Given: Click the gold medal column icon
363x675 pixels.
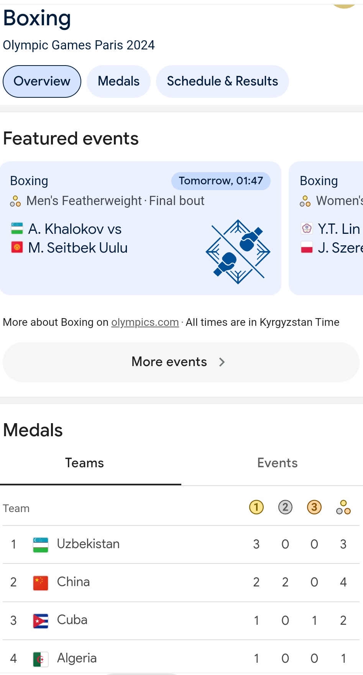Looking at the screenshot, I should 256,507.
